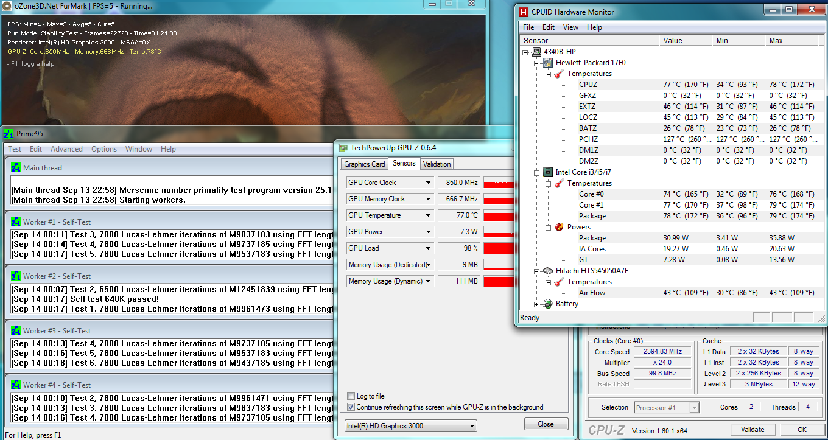Click the Core Speed 2394.83 MHz field

663,352
